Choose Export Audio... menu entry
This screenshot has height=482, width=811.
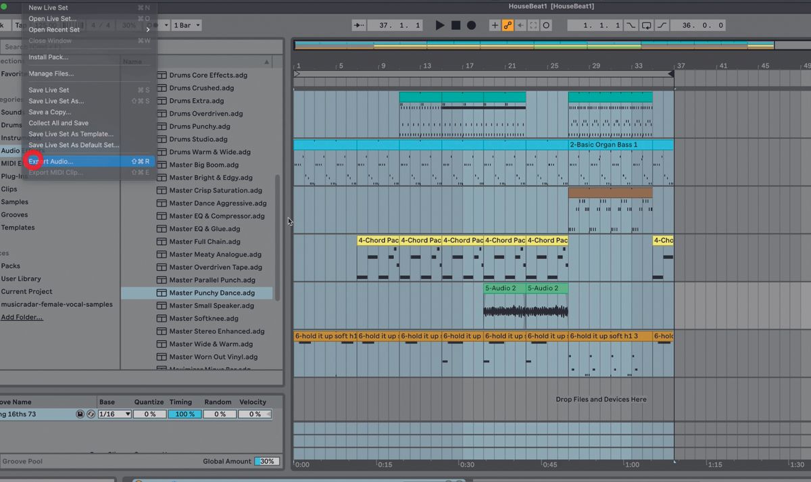point(89,162)
